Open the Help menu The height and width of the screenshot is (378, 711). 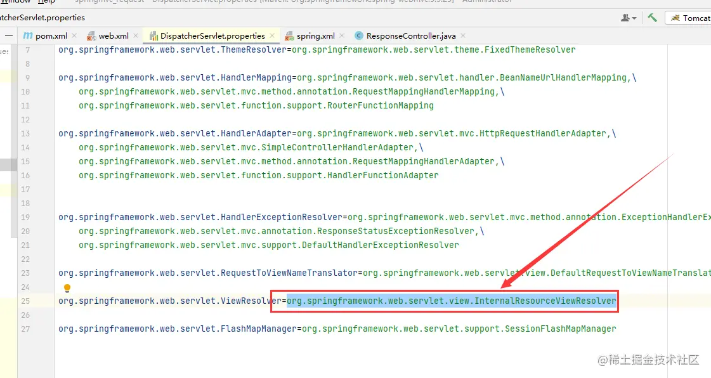point(46,1)
